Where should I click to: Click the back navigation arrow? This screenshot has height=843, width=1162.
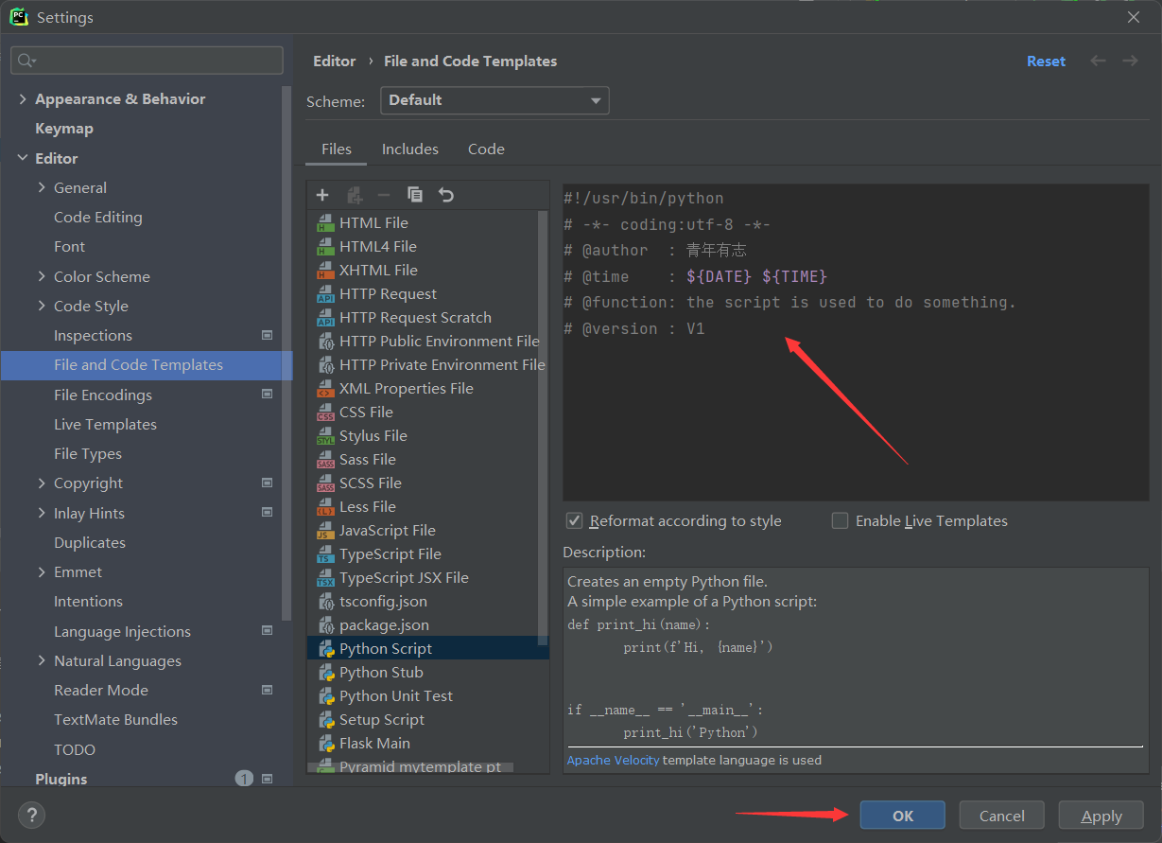pos(1098,61)
